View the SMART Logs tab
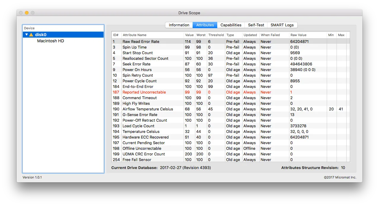The image size is (379, 206). (282, 25)
